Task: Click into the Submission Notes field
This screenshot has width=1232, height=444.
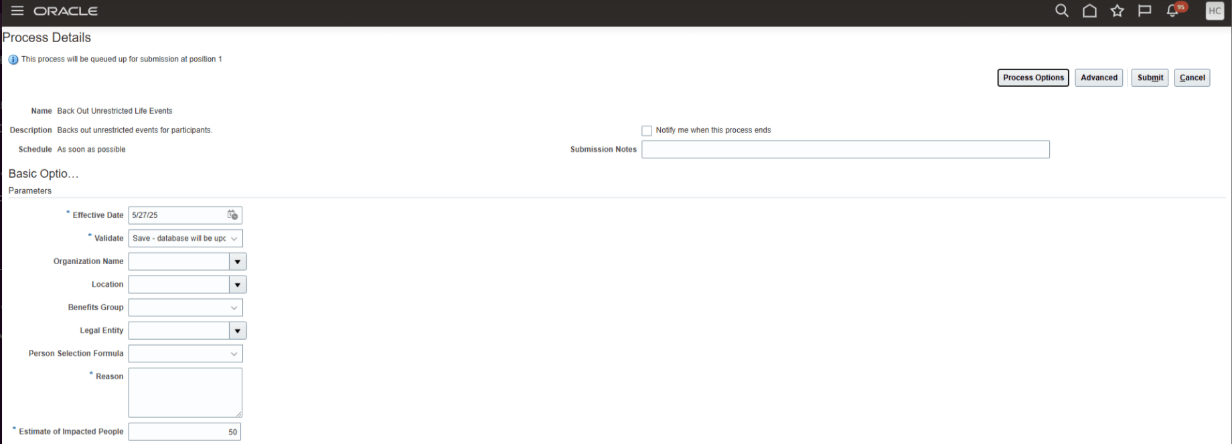Action: click(x=846, y=149)
